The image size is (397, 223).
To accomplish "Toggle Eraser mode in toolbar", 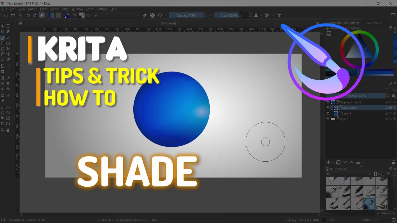I will tap(145, 15).
